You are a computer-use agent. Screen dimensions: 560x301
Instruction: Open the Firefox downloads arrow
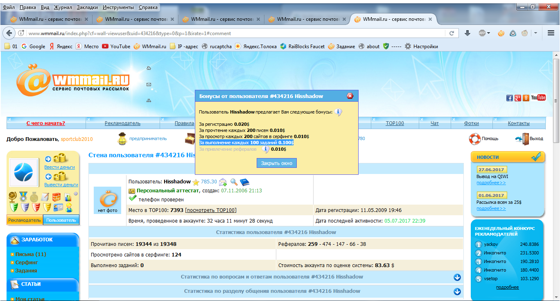(467, 33)
